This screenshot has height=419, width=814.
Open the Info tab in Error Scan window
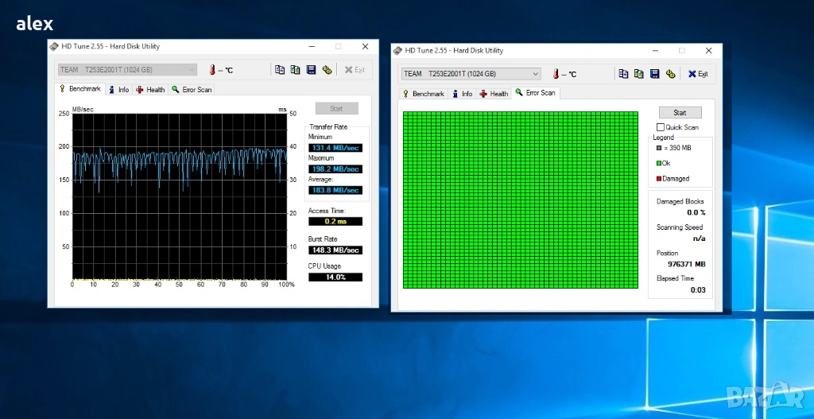pyautogui.click(x=462, y=94)
